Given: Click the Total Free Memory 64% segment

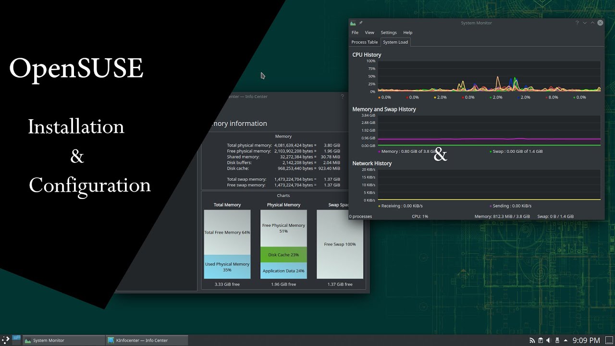Looking at the screenshot, I should point(227,232).
